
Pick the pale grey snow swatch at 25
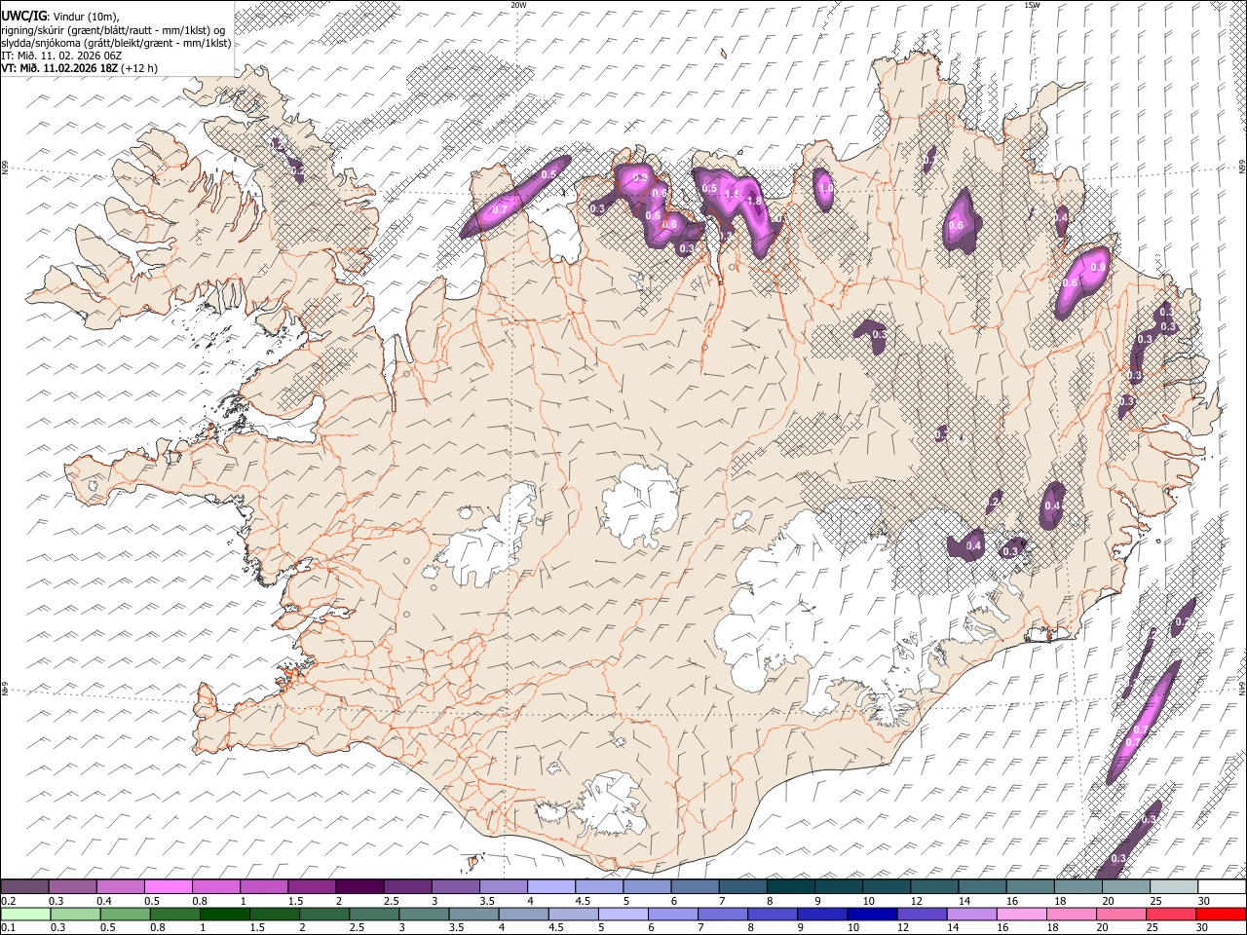[1173, 886]
